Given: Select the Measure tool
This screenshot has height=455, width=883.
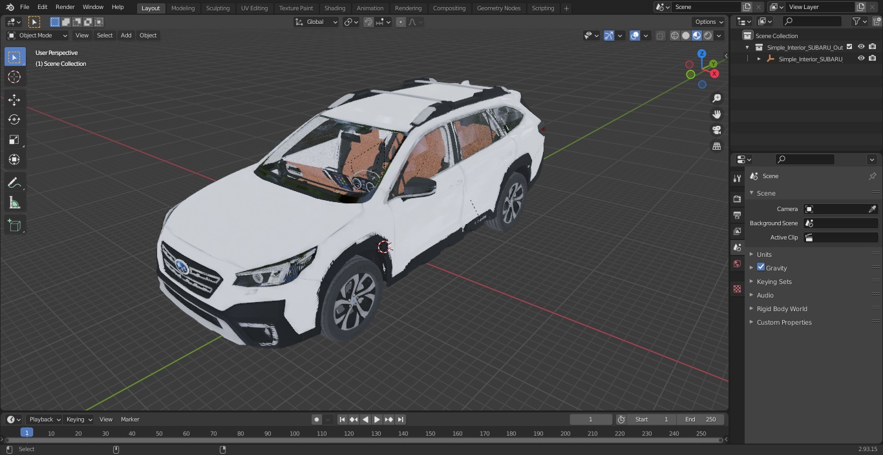Looking at the screenshot, I should pos(14,203).
